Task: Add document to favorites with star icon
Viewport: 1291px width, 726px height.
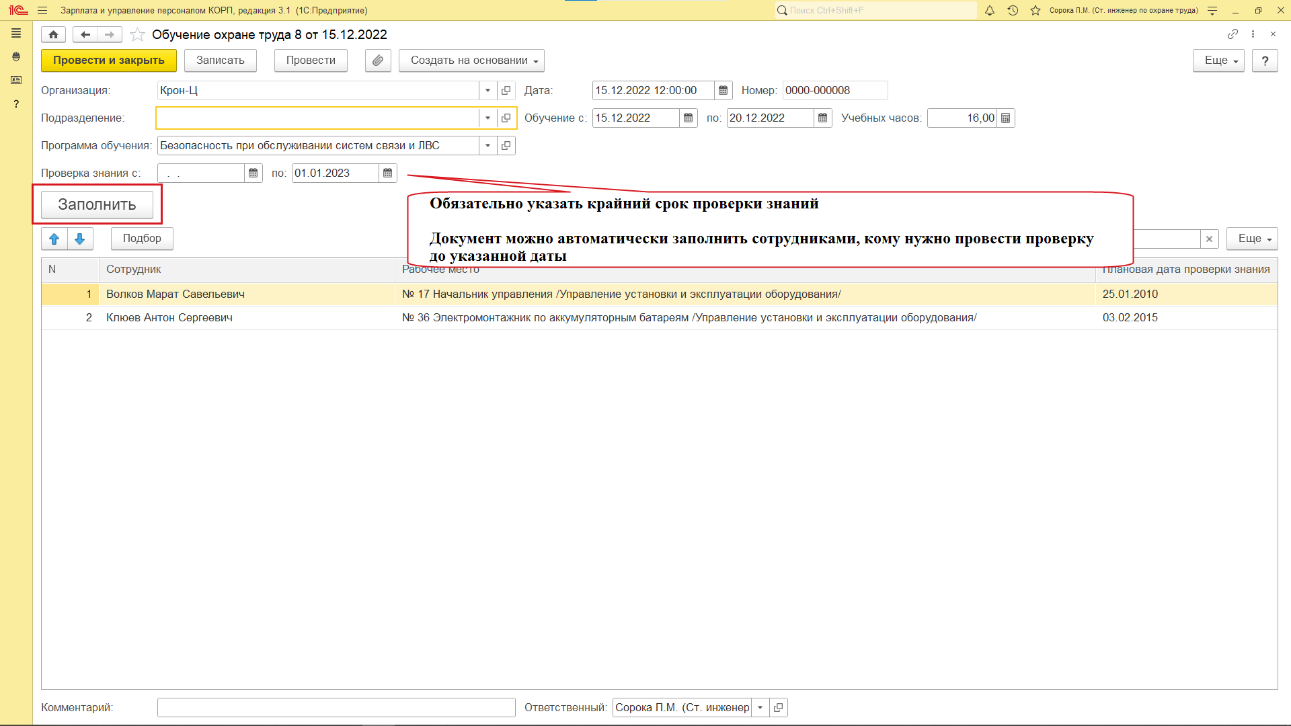Action: click(137, 34)
